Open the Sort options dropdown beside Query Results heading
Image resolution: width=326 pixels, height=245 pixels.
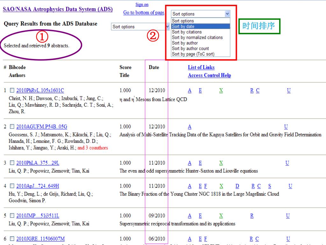140,27
